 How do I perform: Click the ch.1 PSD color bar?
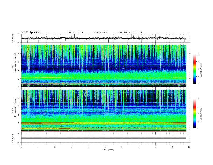[194, 69]
